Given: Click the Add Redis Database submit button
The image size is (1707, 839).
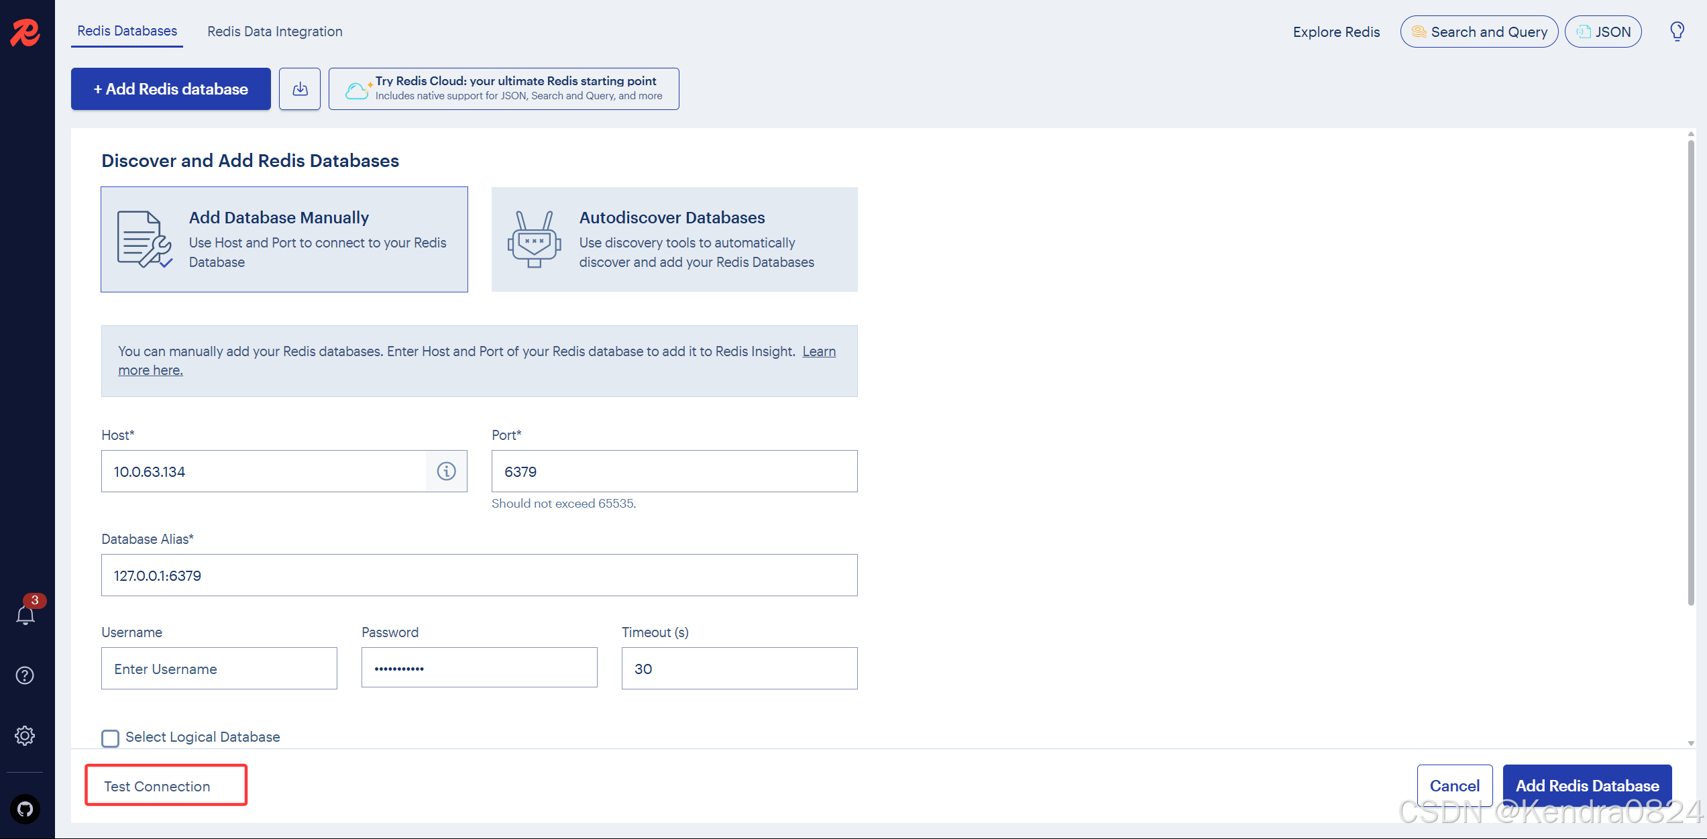Looking at the screenshot, I should pos(1587,785).
